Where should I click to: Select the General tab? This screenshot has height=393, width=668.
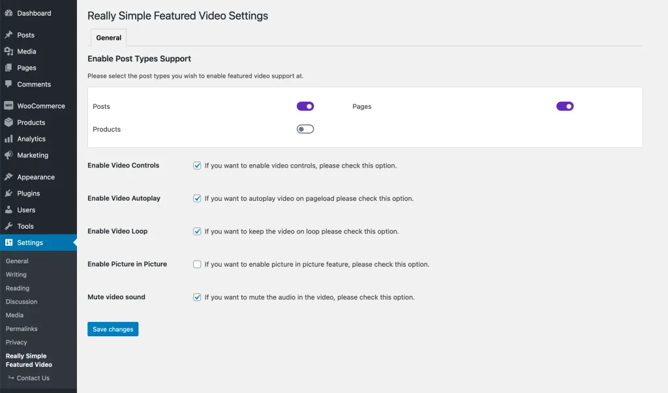click(x=109, y=37)
